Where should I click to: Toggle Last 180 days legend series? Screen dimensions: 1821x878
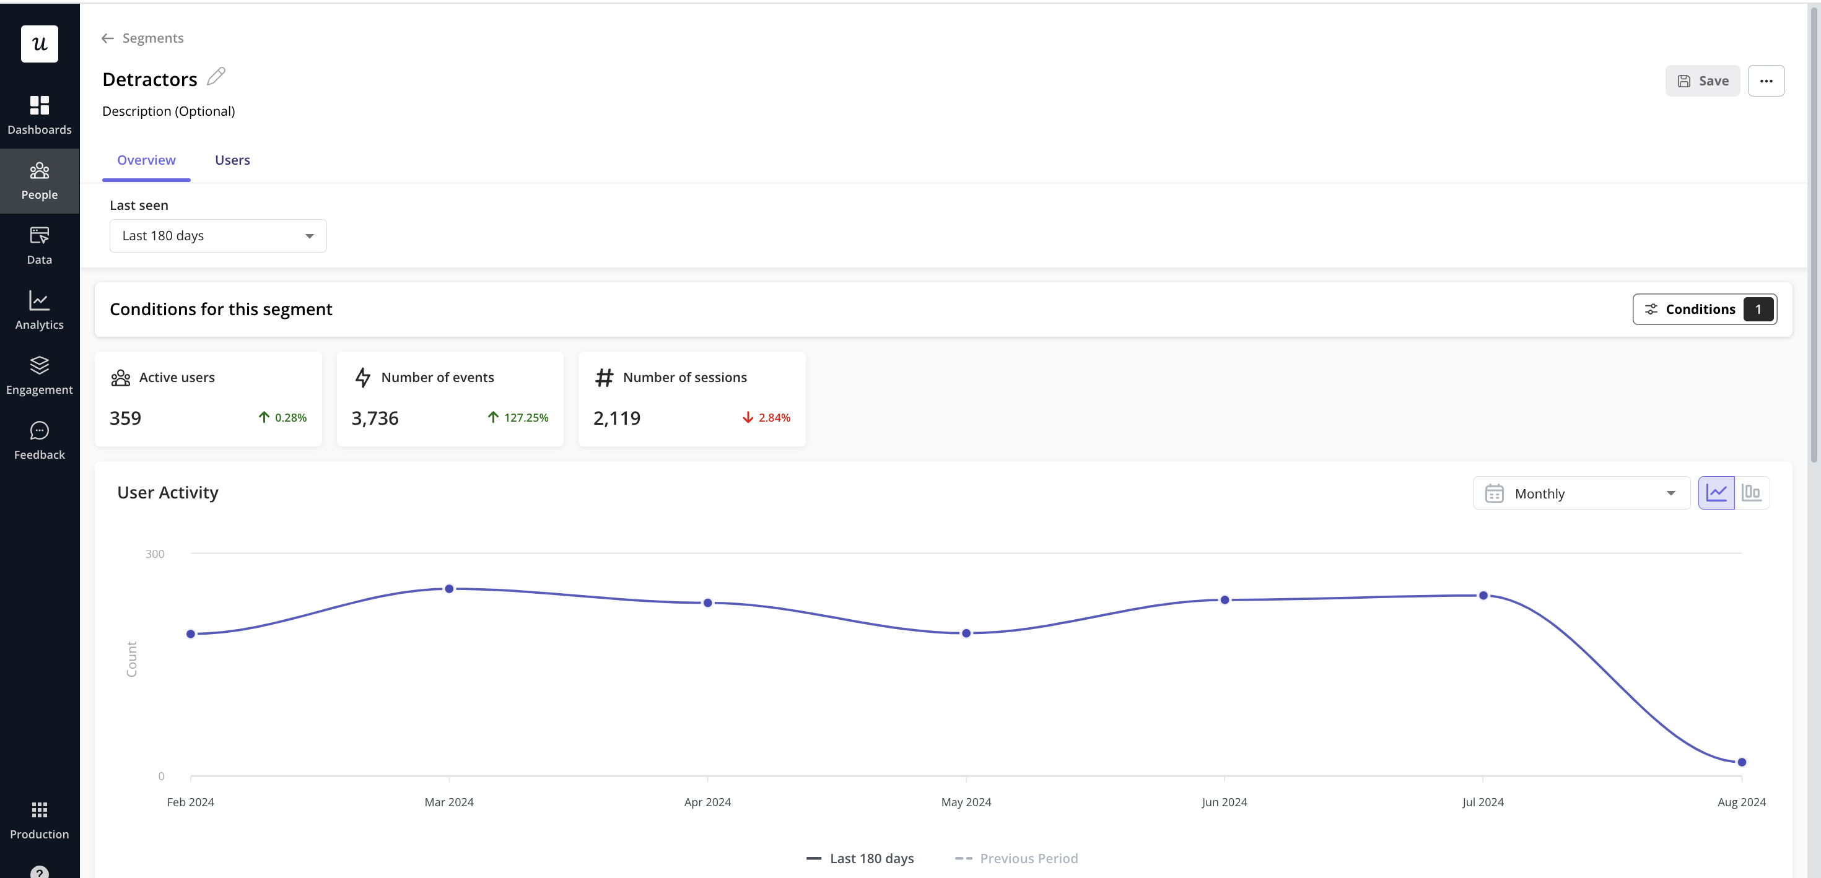860,858
